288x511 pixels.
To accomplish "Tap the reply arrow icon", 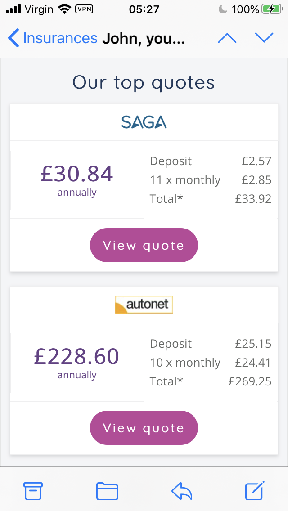I will pyautogui.click(x=182, y=491).
